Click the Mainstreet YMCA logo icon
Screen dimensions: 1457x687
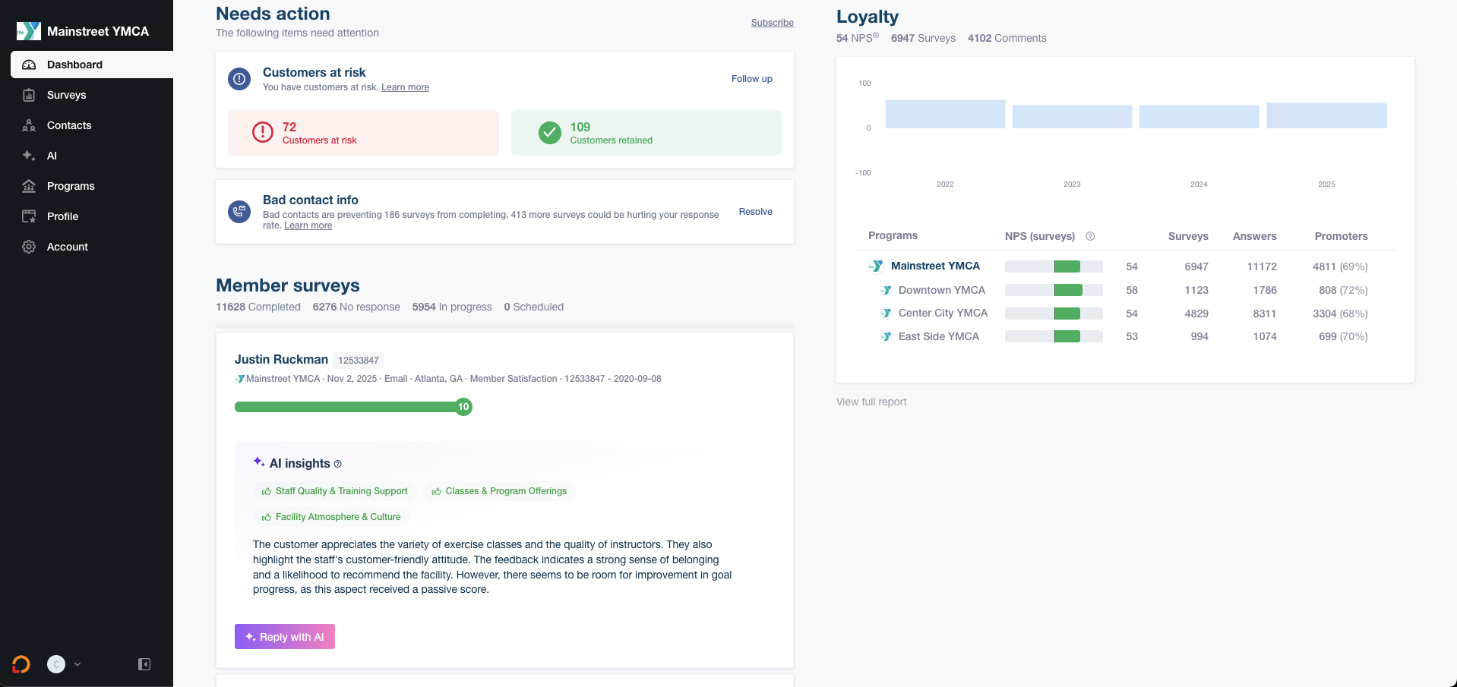[x=29, y=31]
